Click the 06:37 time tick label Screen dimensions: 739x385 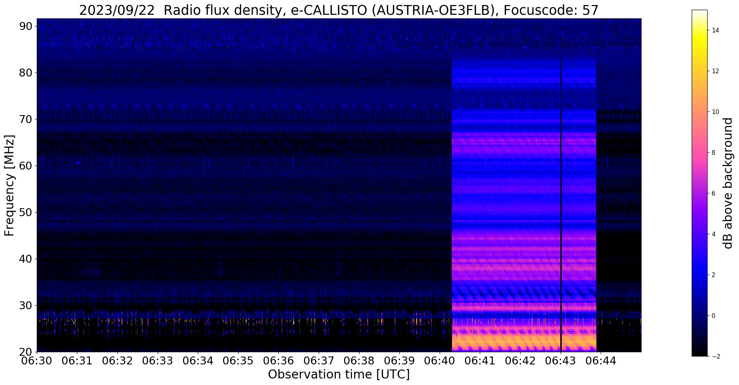[x=319, y=361]
